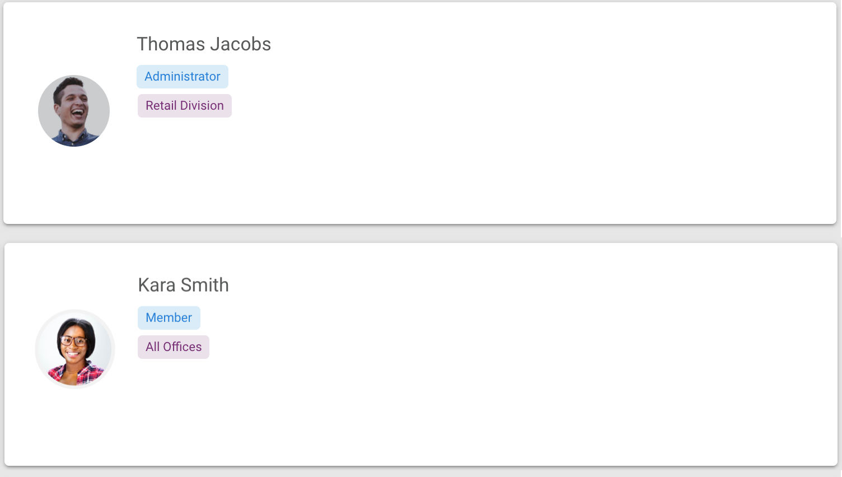Click the purple badge below Member
Viewport: 842px width, 477px height.
[x=174, y=347]
